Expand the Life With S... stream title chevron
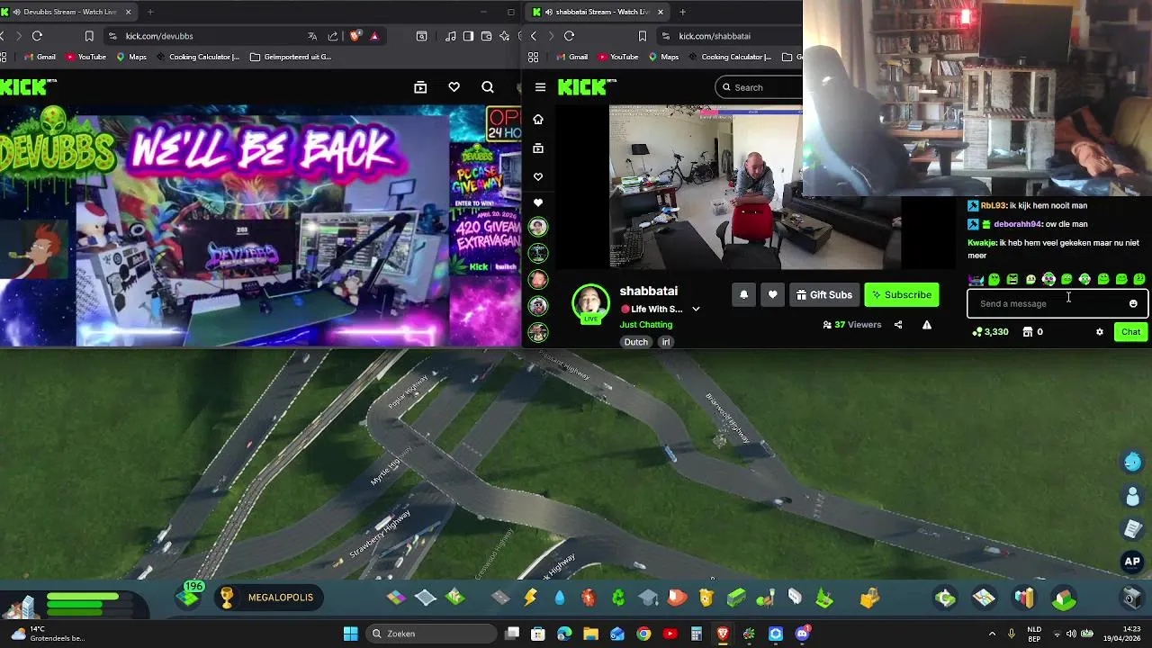 [696, 309]
